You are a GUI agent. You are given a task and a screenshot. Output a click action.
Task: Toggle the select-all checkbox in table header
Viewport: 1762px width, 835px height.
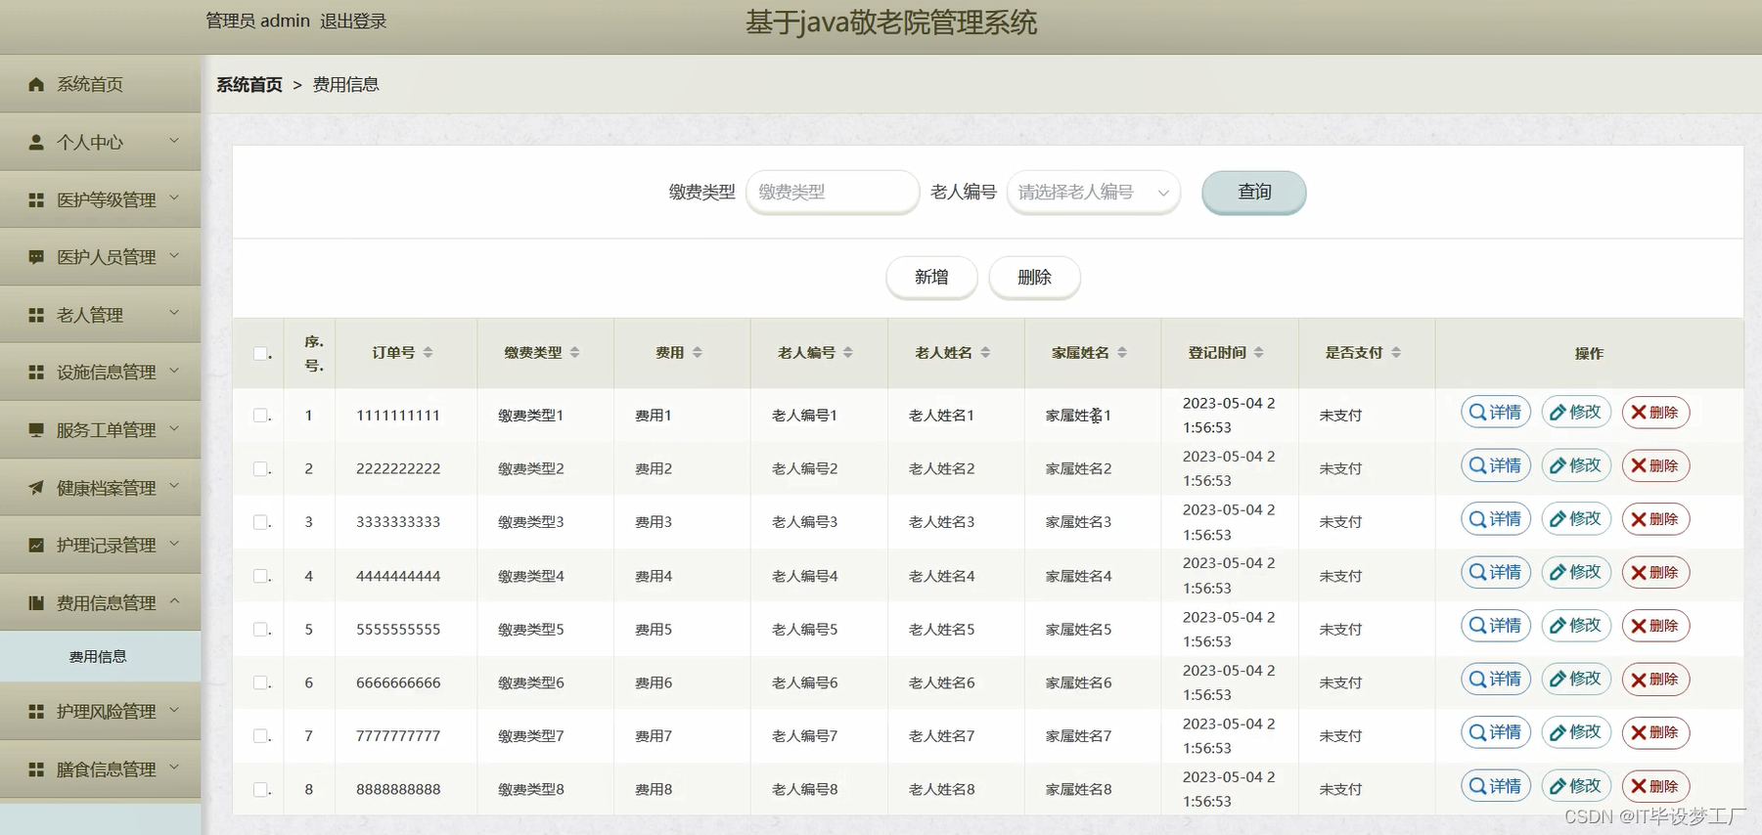pos(260,354)
